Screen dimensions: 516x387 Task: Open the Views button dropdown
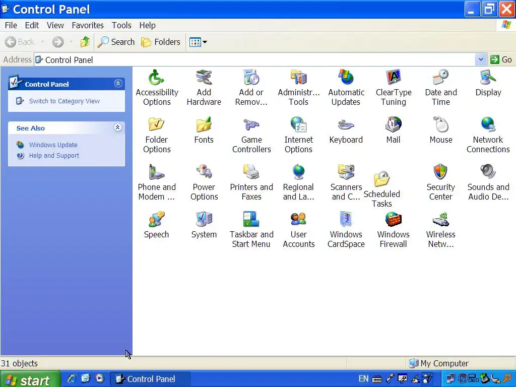[205, 42]
